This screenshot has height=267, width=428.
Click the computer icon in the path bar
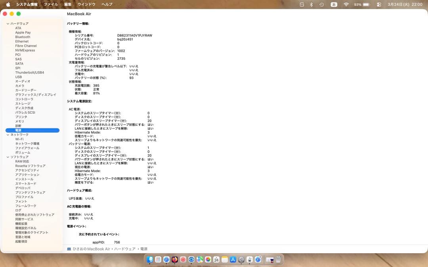69,249
